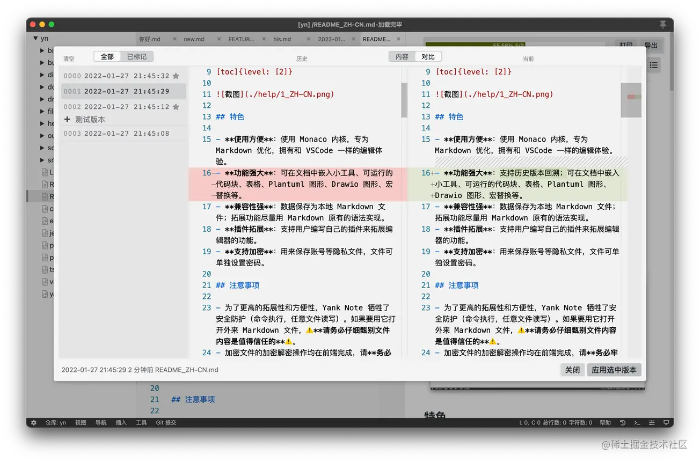Click the presentation monitor icon in status bar
700x462 pixels.
[x=666, y=423]
